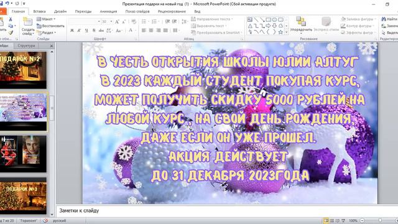
Task: Copy selection with the Copy icon
Action: click(11, 26)
